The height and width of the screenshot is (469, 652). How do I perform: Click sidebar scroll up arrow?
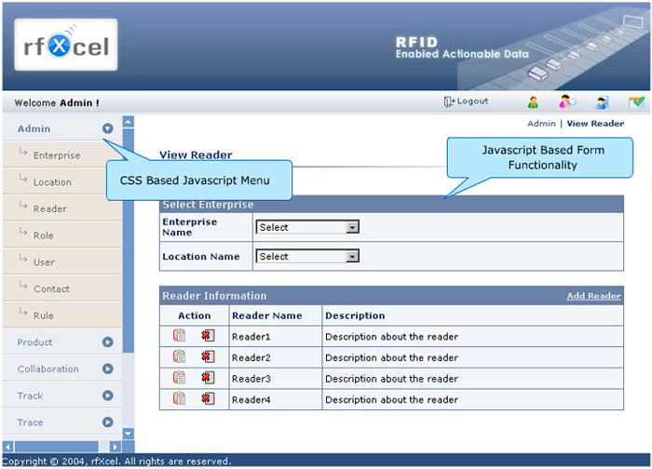pos(129,122)
